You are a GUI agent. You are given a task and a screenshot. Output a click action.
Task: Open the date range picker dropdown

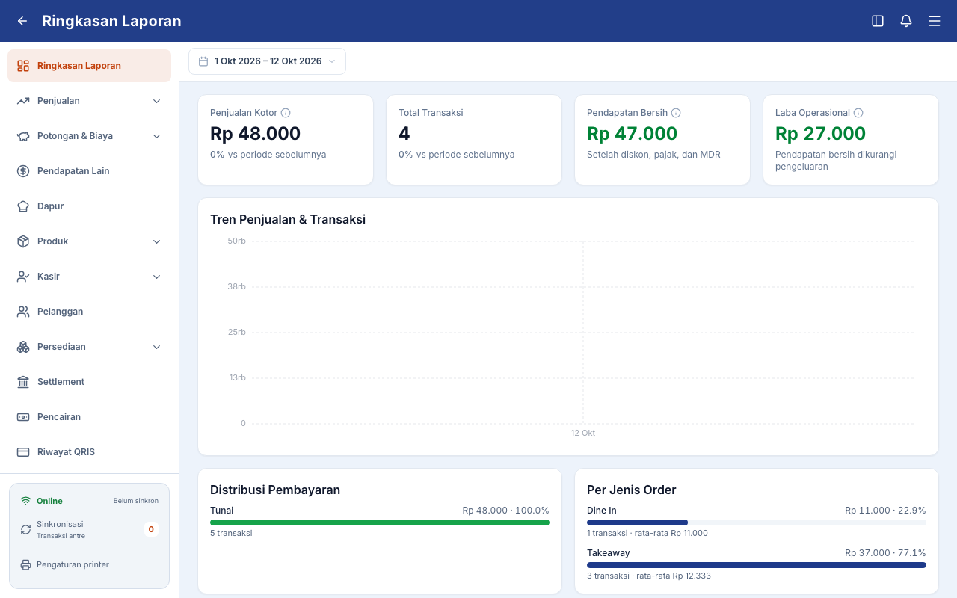267,61
